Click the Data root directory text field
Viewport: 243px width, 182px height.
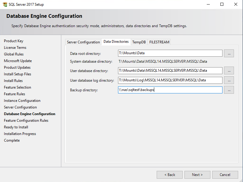point(170,53)
